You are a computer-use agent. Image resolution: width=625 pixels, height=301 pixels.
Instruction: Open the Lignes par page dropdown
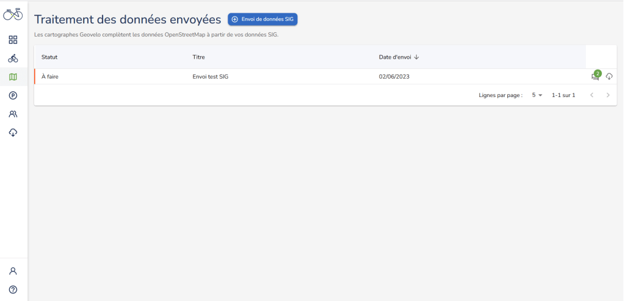tap(537, 95)
